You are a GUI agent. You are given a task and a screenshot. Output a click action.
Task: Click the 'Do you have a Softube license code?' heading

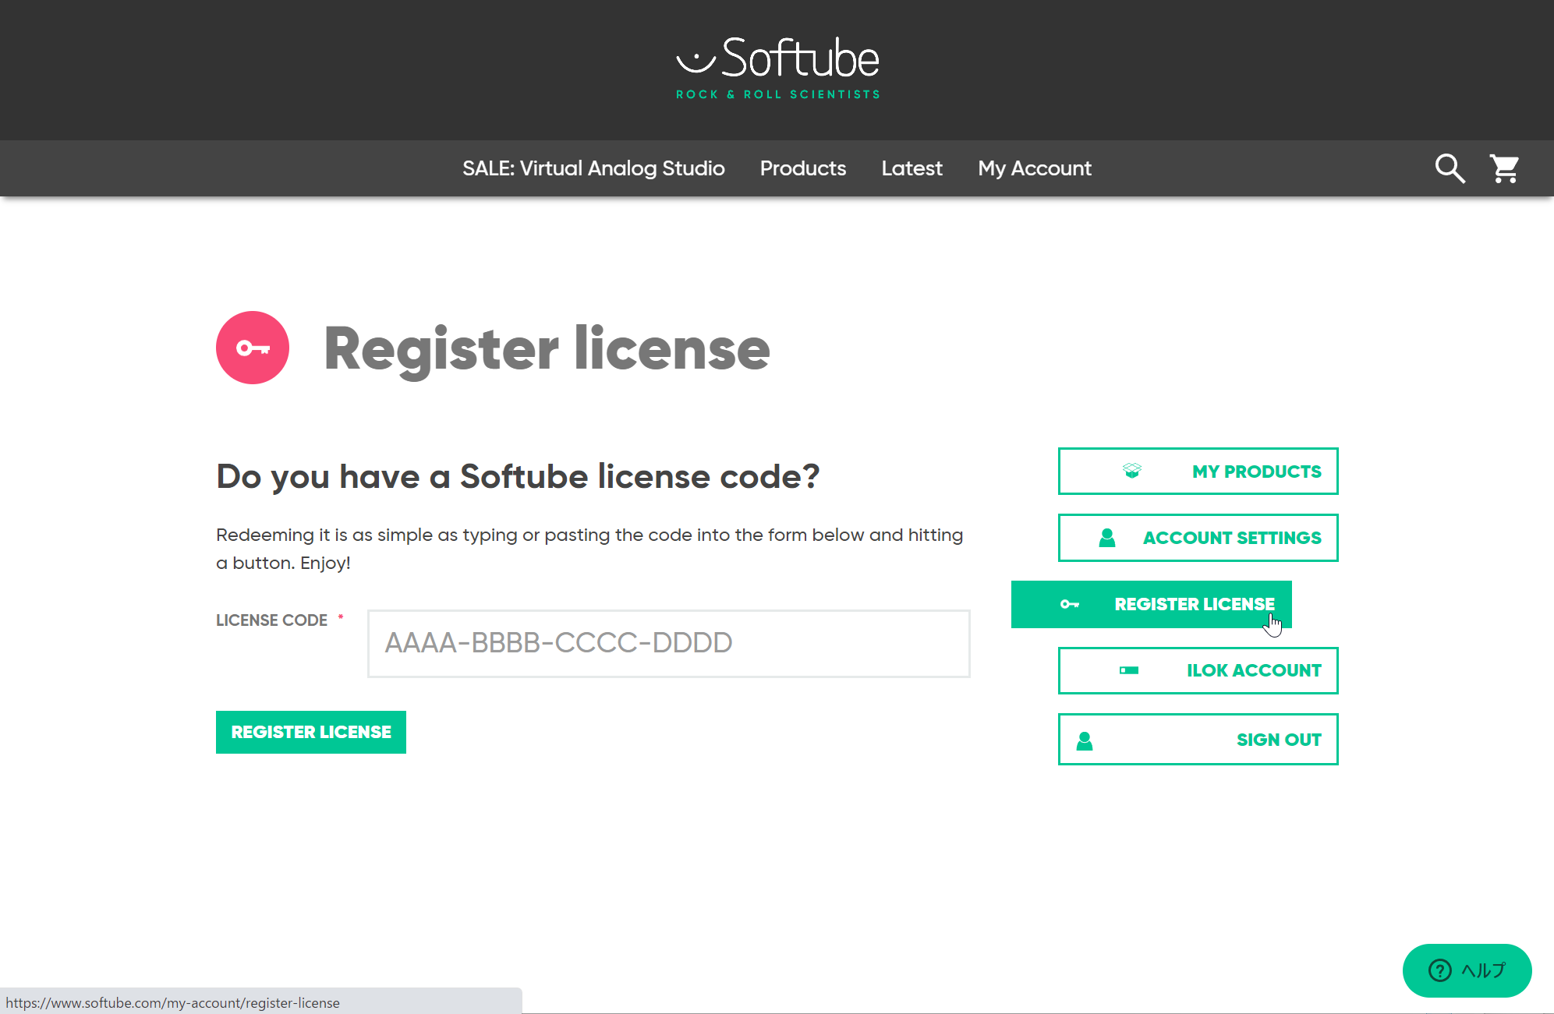point(518,476)
